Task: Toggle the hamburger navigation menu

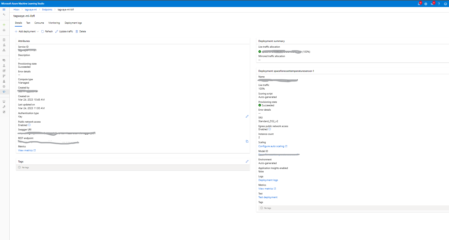Action: click(x=4, y=9)
